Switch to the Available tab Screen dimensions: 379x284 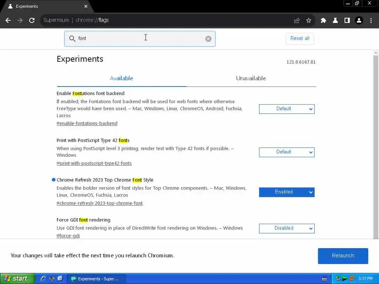tap(121, 78)
